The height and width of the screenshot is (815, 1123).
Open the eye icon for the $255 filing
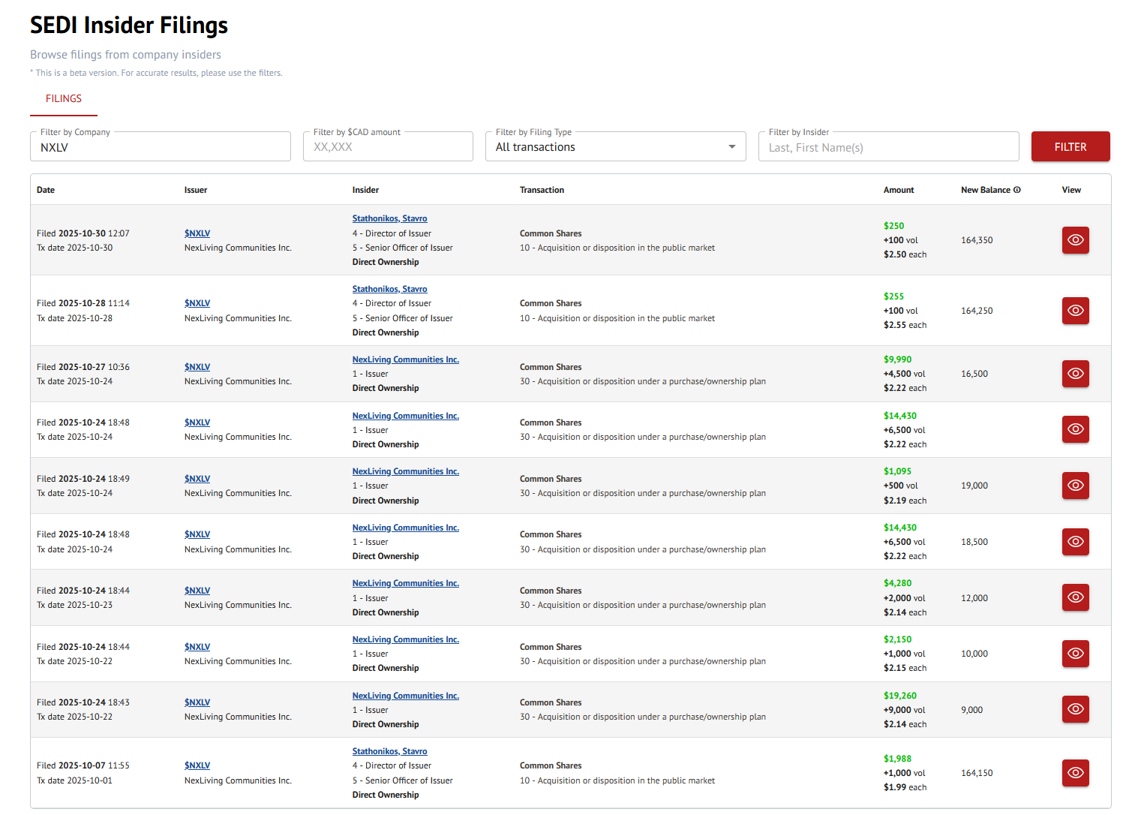pyautogui.click(x=1075, y=311)
